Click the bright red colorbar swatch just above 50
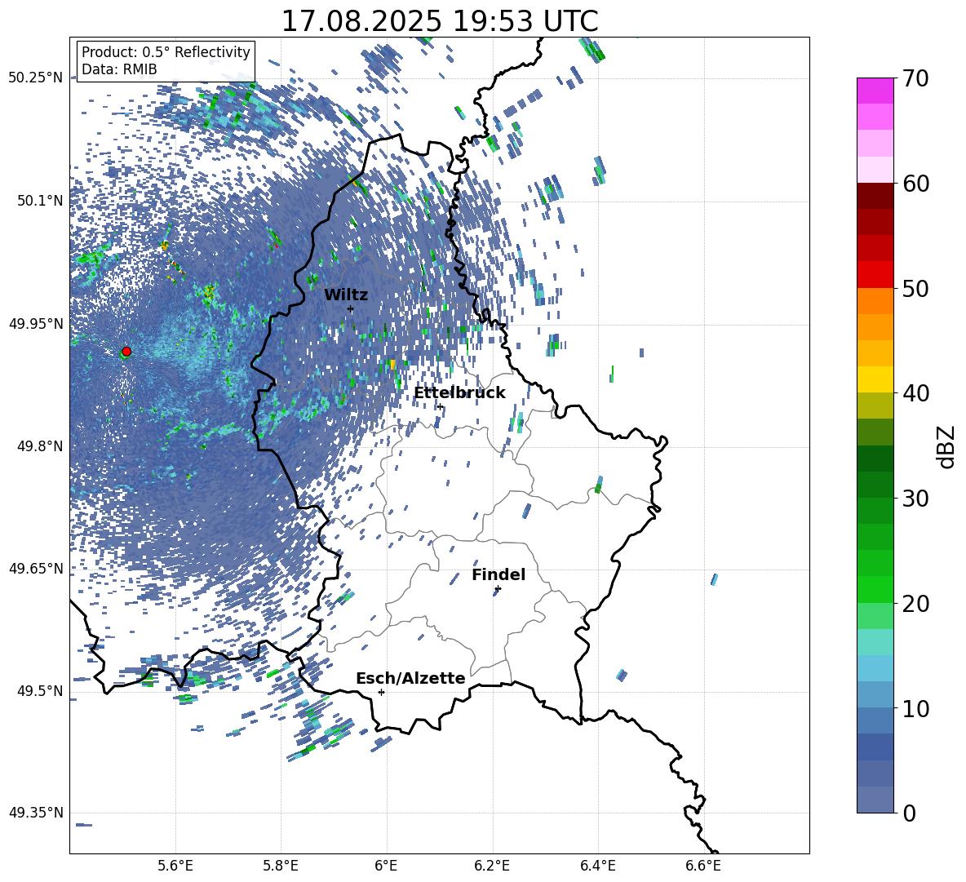This screenshot has width=966, height=882. tap(875, 275)
